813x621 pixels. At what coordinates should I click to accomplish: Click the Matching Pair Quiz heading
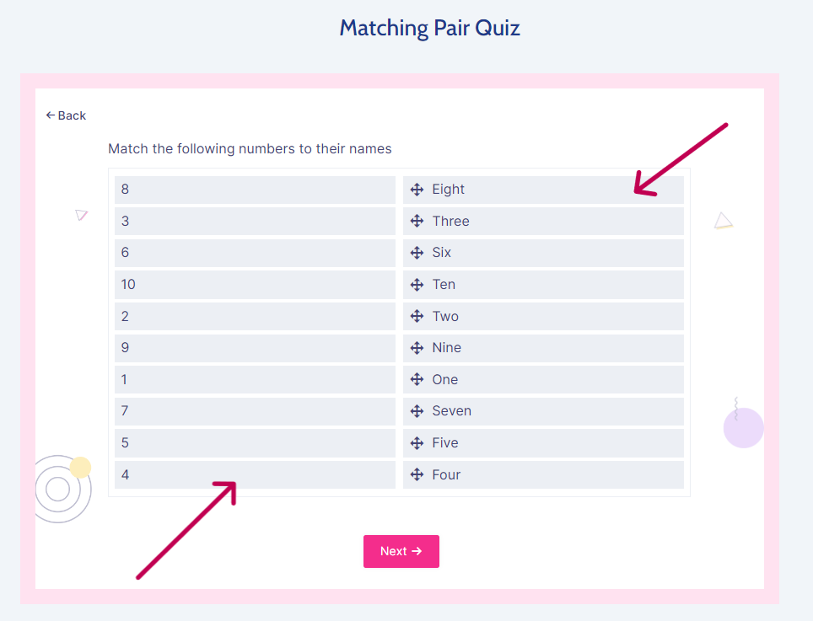coord(429,28)
